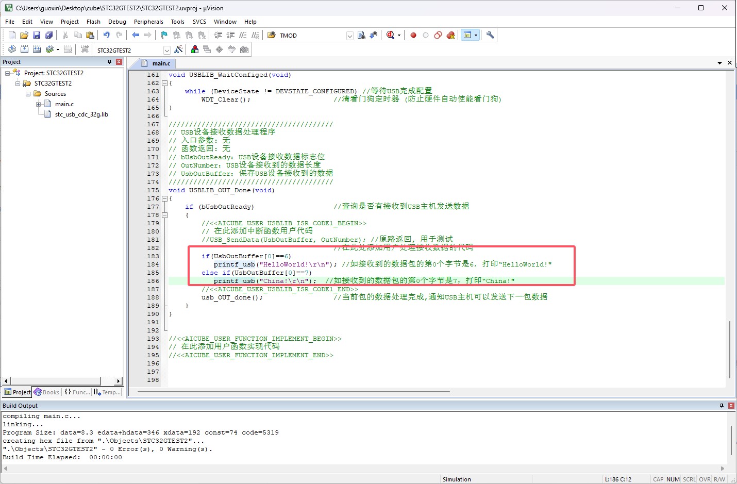This screenshot has width=737, height=484.
Task: Collapse the STC32GTEST2 target node
Action: point(18,84)
